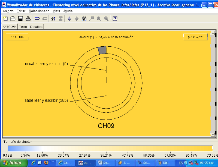Viewport: 218px width, 167px height.
Task: Click the Print icon in toolbar
Action: [x=28, y=19]
